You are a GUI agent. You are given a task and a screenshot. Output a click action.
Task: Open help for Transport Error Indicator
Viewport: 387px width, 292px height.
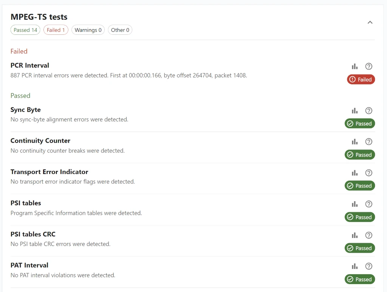369,173
